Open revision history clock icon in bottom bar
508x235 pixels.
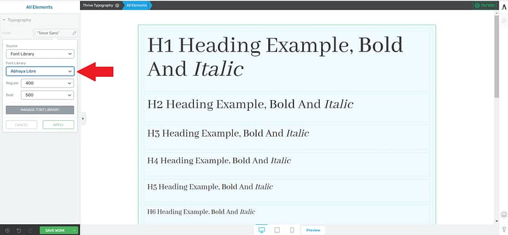click(8, 231)
